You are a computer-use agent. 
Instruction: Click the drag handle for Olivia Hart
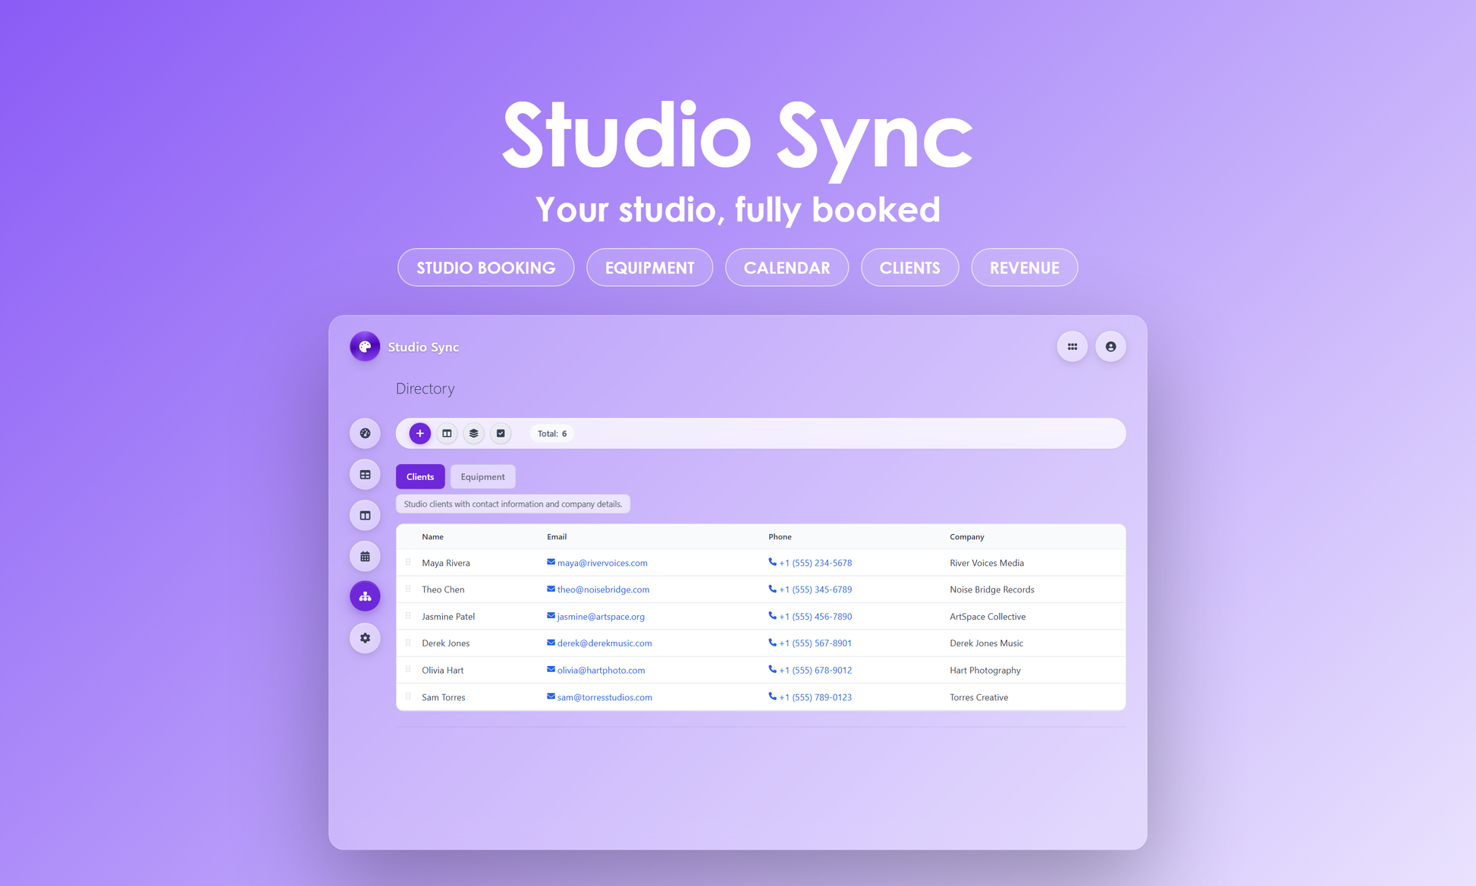click(x=408, y=670)
